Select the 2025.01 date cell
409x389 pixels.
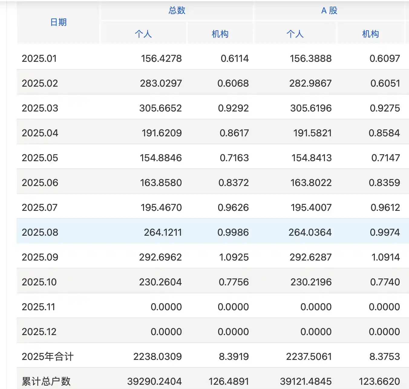click(x=39, y=58)
